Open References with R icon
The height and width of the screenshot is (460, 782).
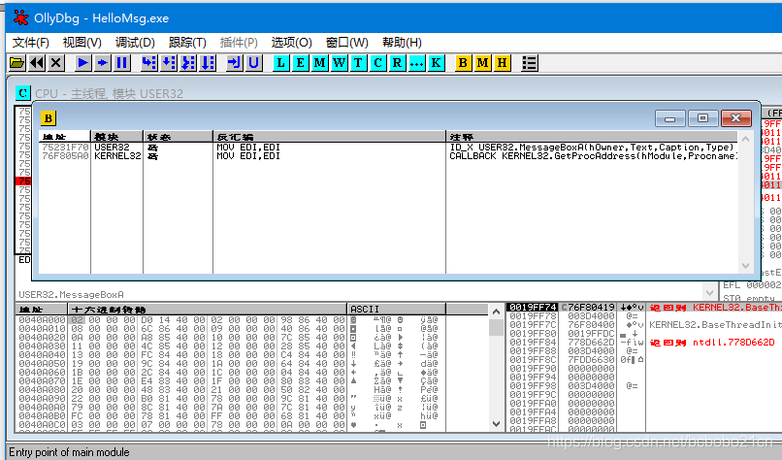398,63
